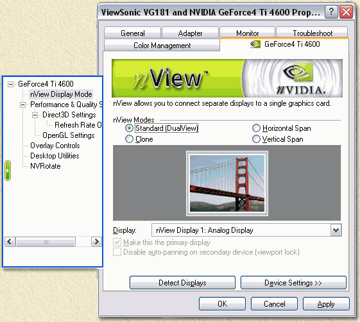The image size is (360, 322).
Task: Click the green slide-out panel handle
Action: click(x=8, y=171)
